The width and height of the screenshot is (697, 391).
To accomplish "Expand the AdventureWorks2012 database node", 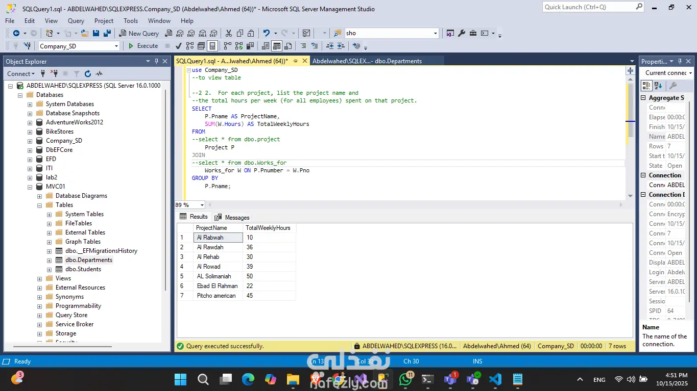I will click(30, 122).
